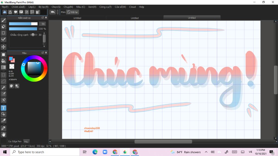Undock the Kiểm soát cọ panel
This screenshot has width=278, height=156.
[43, 18]
